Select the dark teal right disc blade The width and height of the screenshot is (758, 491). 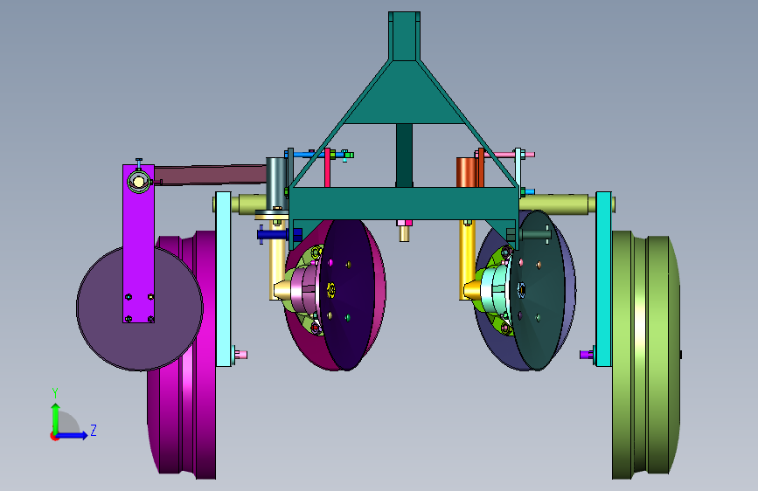pos(537,290)
